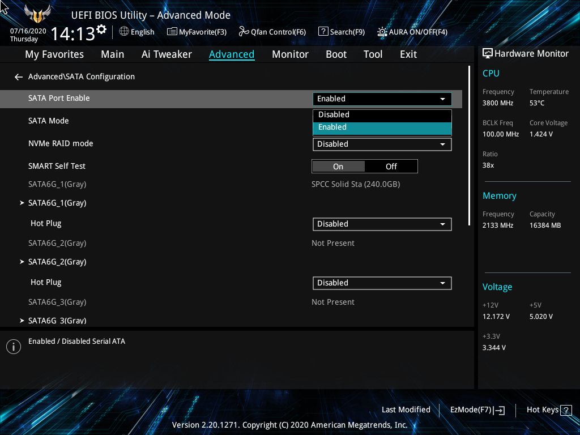Open the Tool tab
This screenshot has width=580, height=435.
pos(373,54)
